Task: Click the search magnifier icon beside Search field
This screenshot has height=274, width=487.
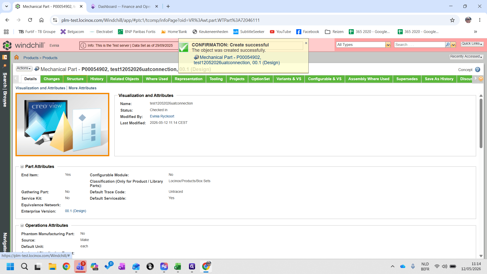Action: (x=448, y=45)
